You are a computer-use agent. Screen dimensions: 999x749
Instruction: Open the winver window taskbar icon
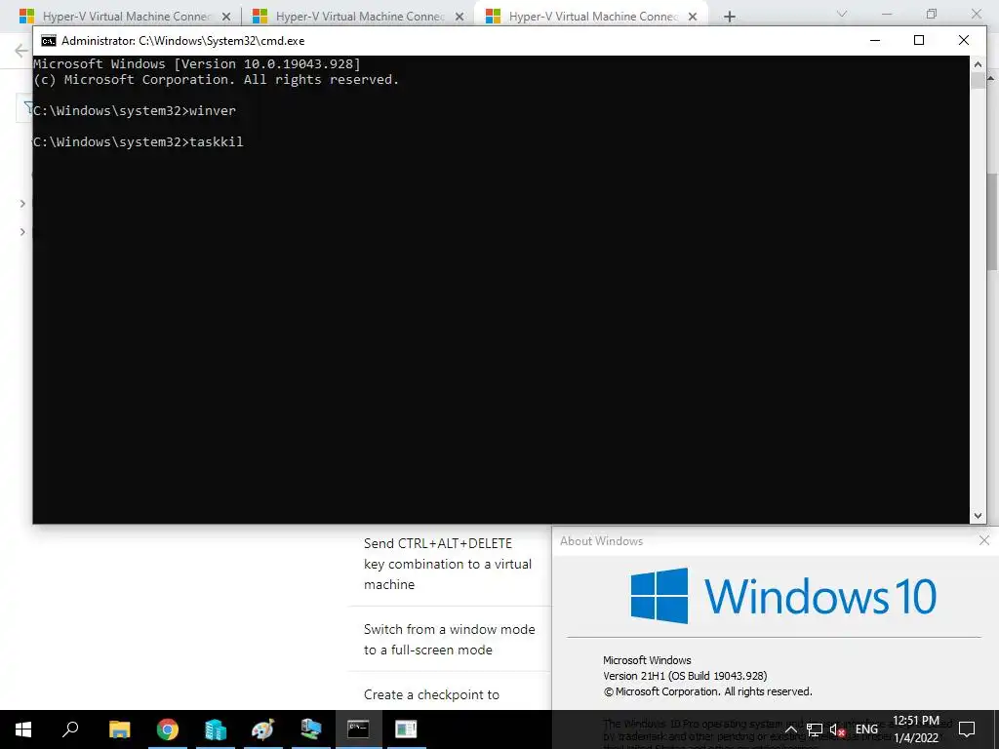[406, 729]
